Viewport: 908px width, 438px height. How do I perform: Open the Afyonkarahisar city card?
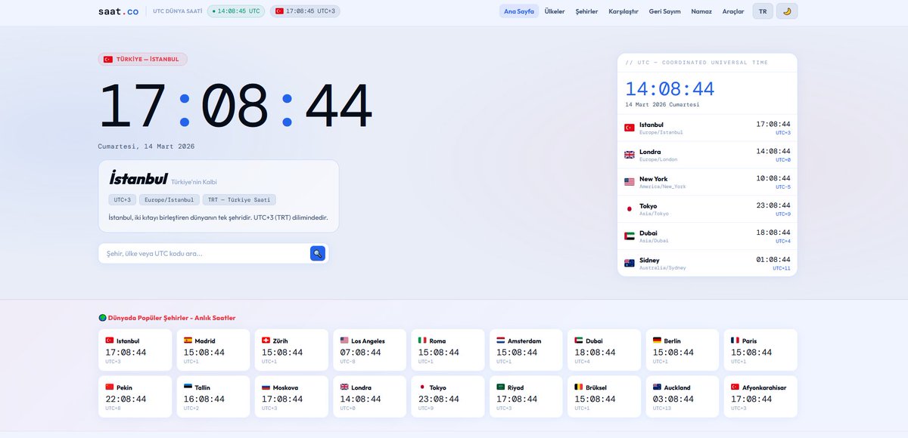760,396
